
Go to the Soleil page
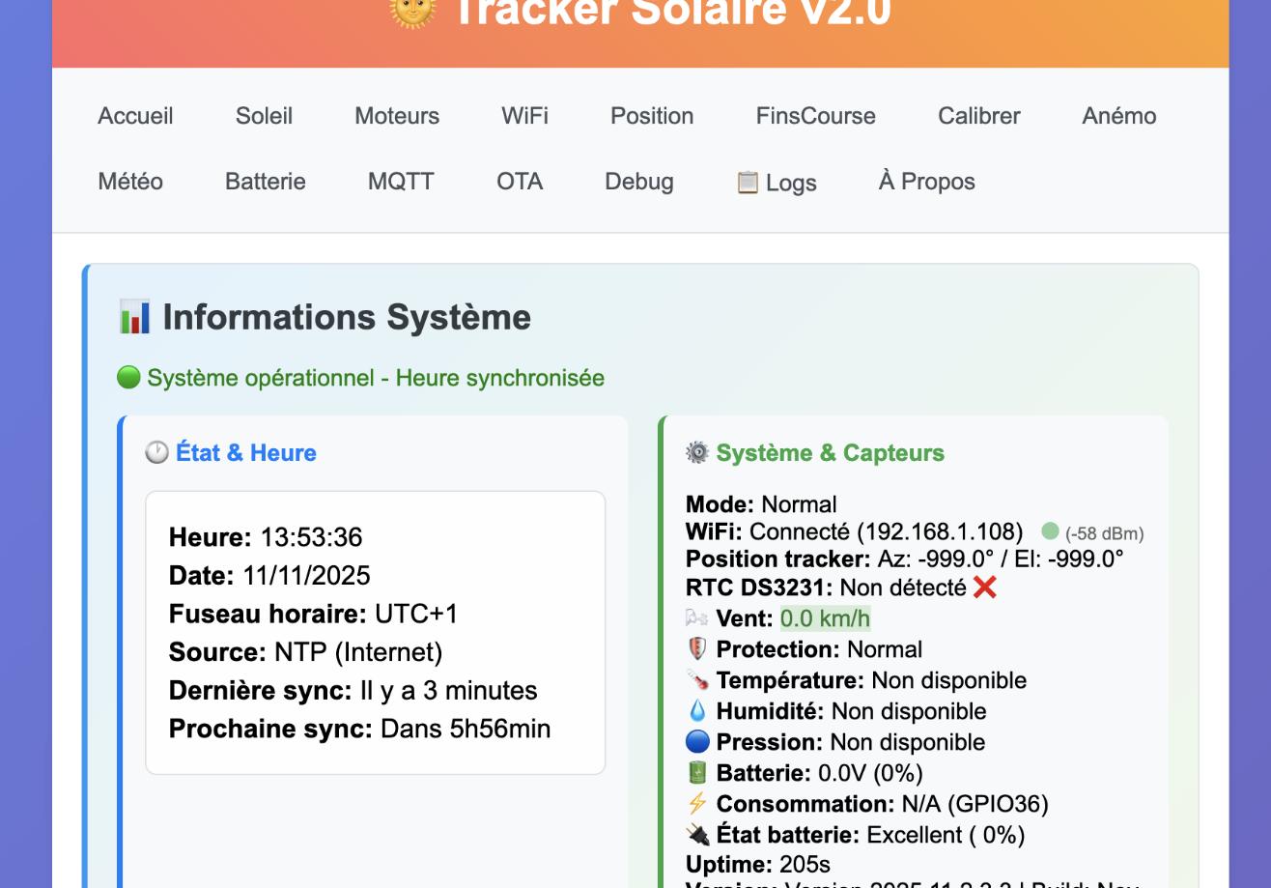pyautogui.click(x=264, y=116)
